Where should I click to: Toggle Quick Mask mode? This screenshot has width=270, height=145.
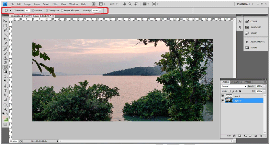tap(5, 124)
